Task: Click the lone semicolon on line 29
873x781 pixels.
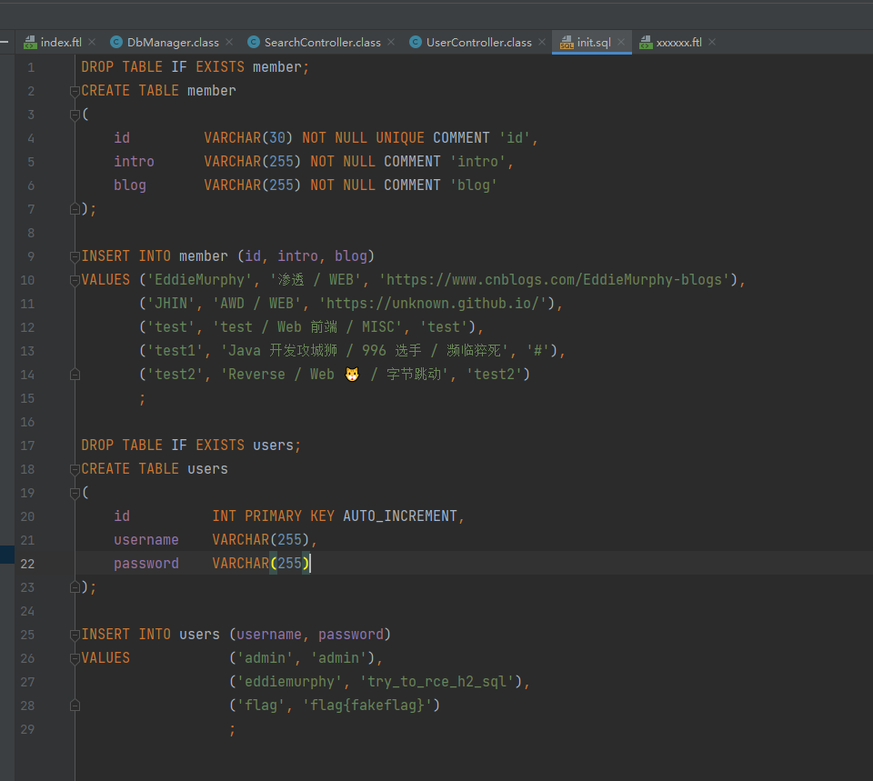Action: 232,730
